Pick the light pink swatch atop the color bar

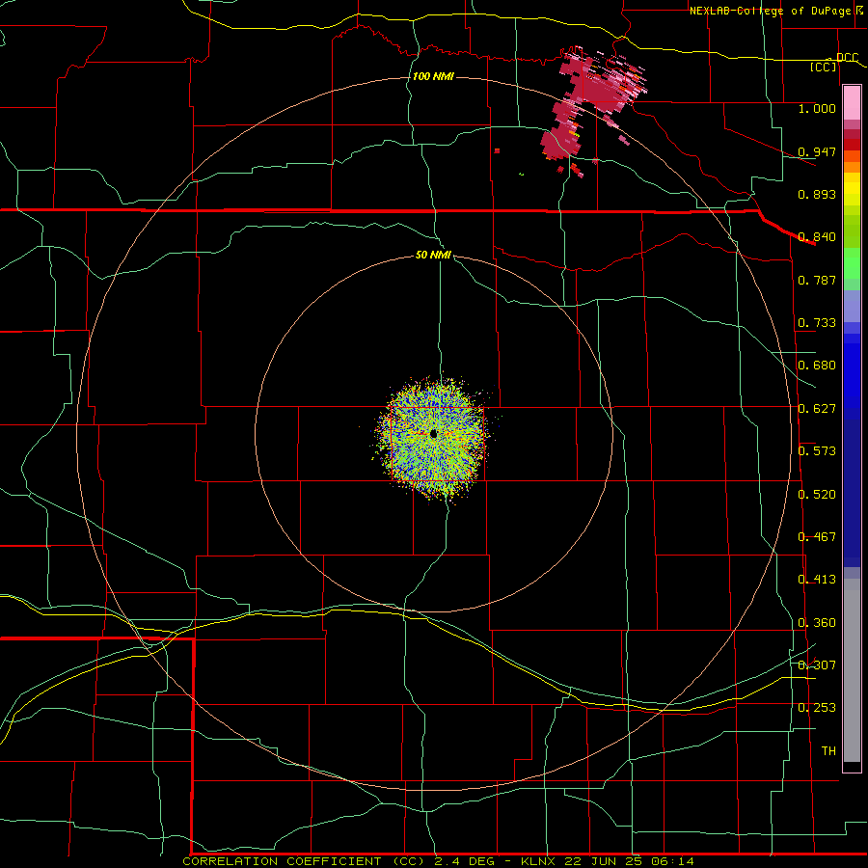[852, 103]
